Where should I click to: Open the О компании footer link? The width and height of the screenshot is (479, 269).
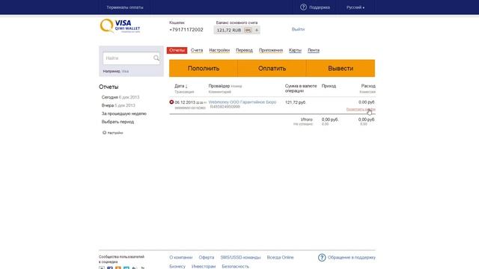point(181,257)
